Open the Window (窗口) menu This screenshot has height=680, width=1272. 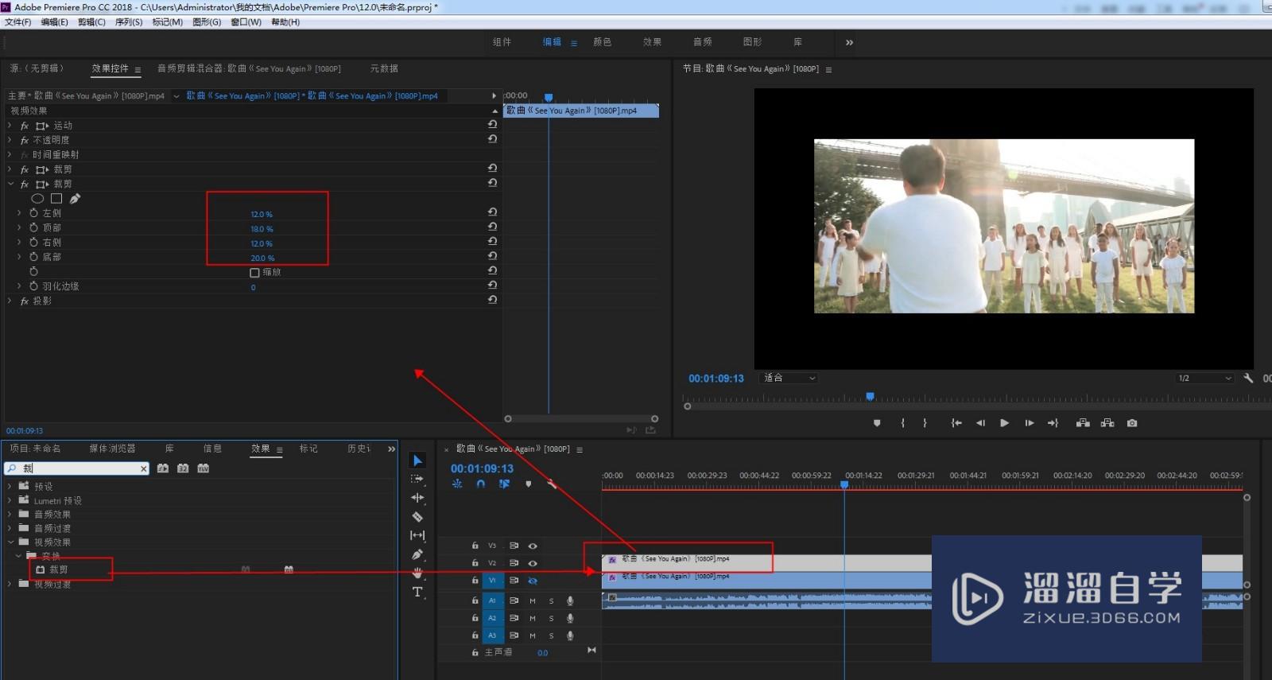(246, 22)
